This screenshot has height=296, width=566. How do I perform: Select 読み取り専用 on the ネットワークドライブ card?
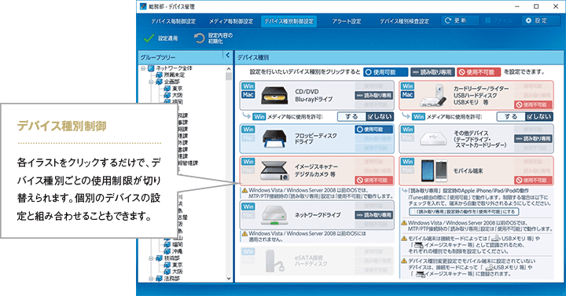point(374,215)
